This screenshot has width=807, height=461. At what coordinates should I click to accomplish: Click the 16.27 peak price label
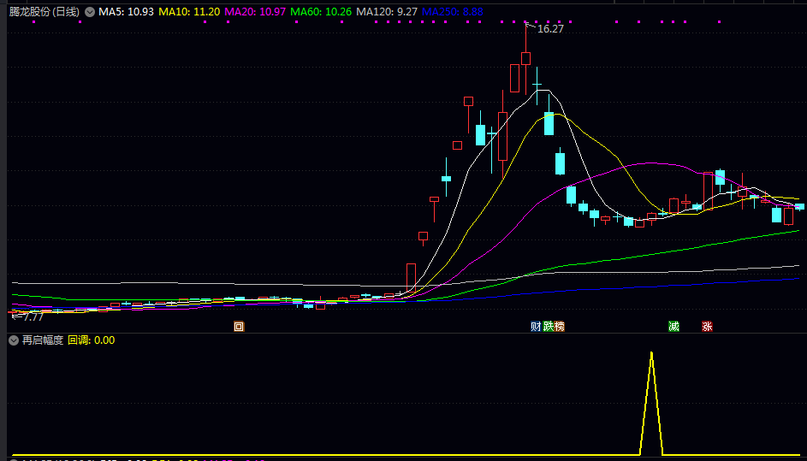pos(550,29)
